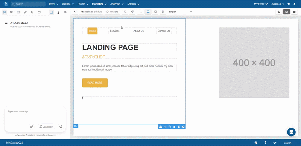Send the message with paper plane icon

pyautogui.click(x=61, y=127)
